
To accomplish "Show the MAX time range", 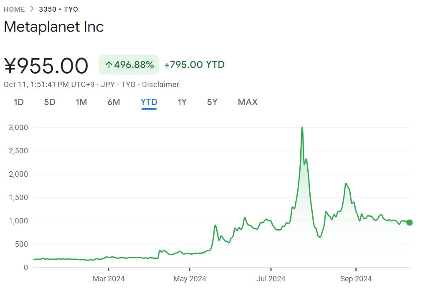I will tap(248, 102).
